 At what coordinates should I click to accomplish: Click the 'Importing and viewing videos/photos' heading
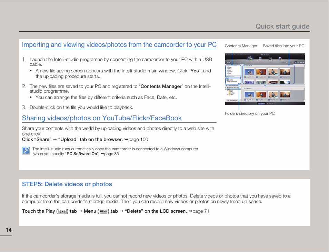point(119,45)
